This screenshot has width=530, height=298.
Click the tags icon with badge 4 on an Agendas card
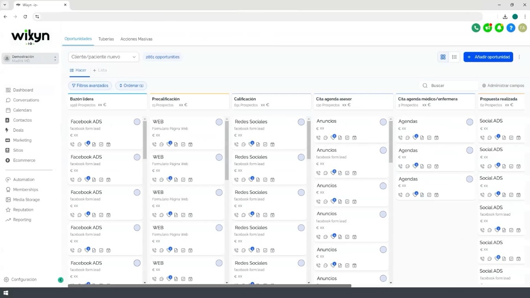[x=415, y=194]
